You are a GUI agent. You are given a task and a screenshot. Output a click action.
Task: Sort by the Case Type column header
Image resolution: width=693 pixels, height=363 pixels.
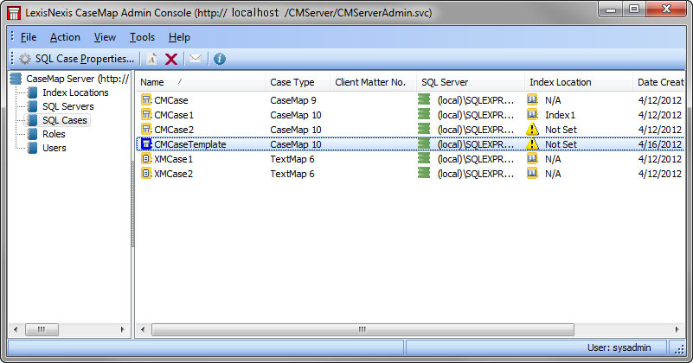click(298, 82)
